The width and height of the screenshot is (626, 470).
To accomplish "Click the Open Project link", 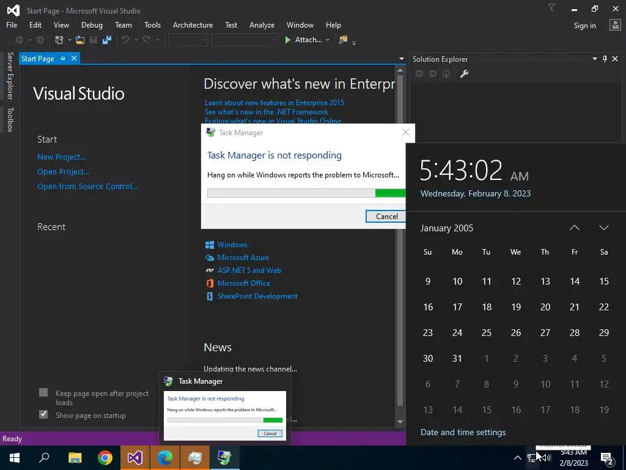I will [63, 172].
